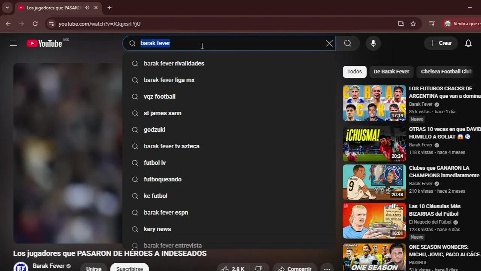
Task: Click the blurred video player
Action: [x=68, y=153]
